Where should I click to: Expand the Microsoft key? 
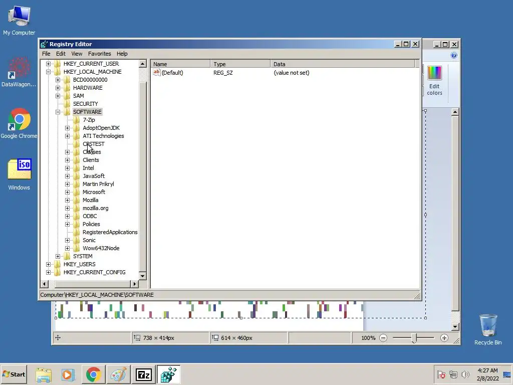click(68, 192)
